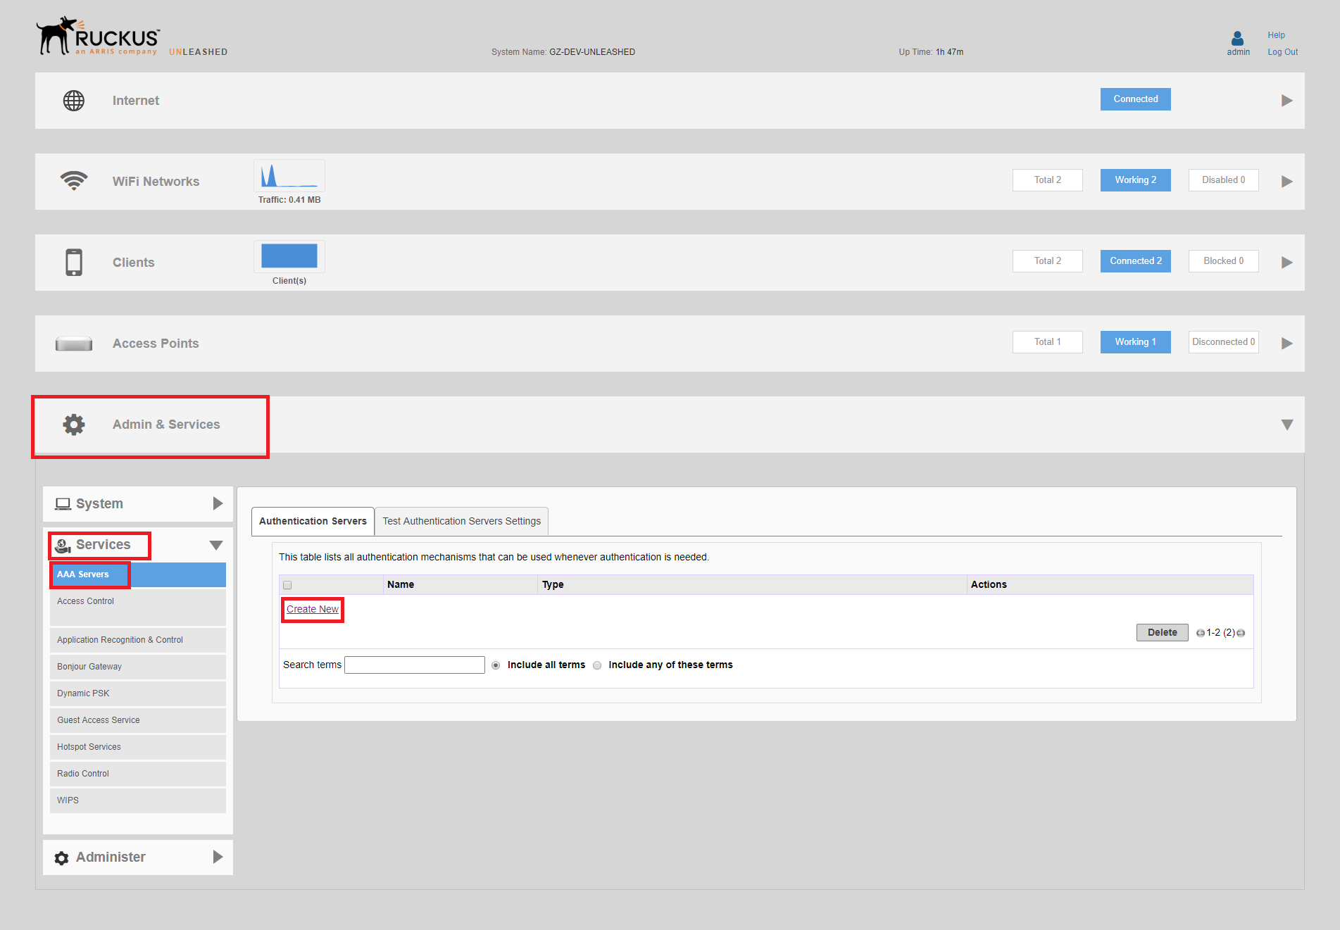Screen dimensions: 1340x930
Task: Click the System laptop icon
Action: pyautogui.click(x=63, y=504)
